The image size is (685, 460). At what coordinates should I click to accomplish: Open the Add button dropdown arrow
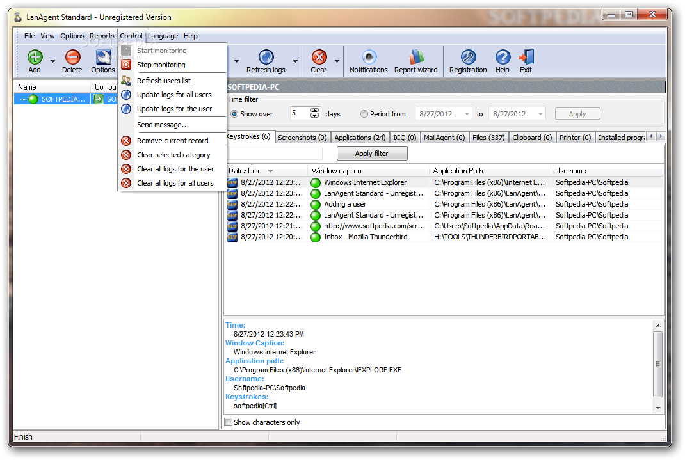point(53,61)
